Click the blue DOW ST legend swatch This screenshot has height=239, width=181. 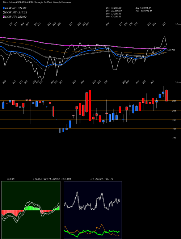(x=4, y=8)
